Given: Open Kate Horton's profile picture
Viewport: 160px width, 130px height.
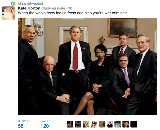Looking at the screenshot, I should point(9,13).
